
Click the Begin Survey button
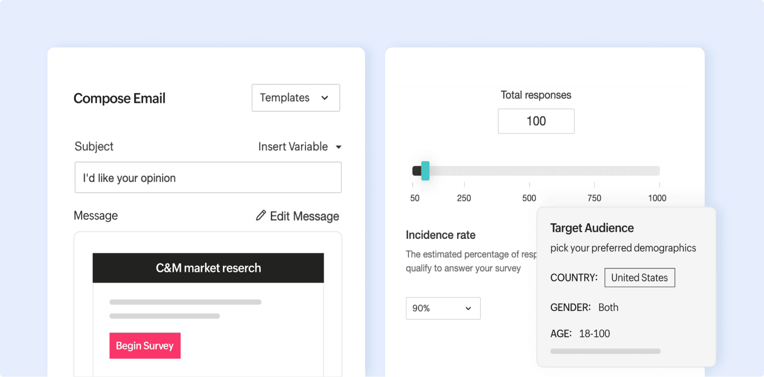click(145, 345)
